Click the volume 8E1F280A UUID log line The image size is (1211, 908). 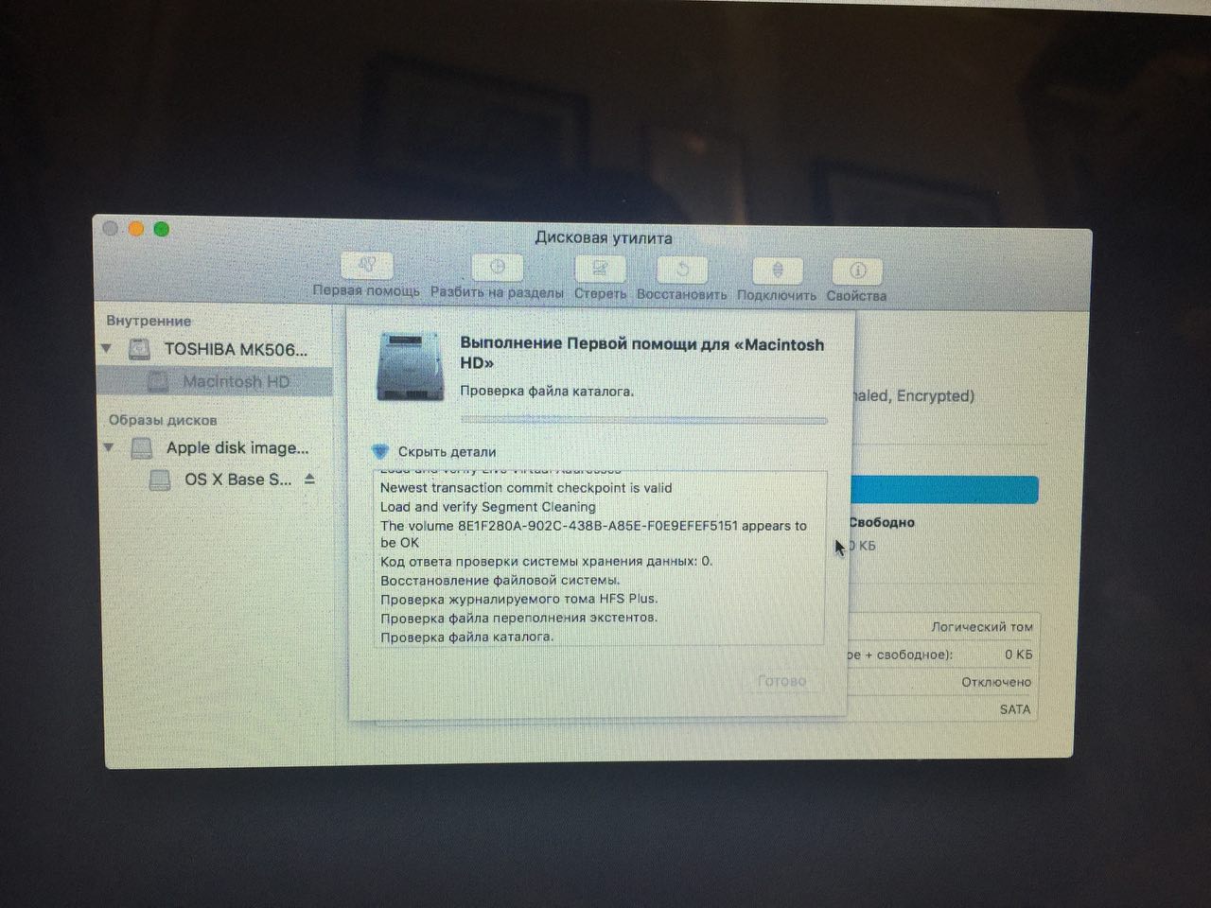[x=593, y=533]
